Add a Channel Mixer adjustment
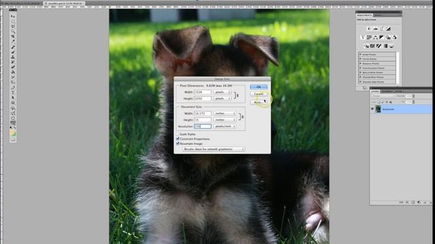This screenshot has height=244, width=435. (394, 37)
